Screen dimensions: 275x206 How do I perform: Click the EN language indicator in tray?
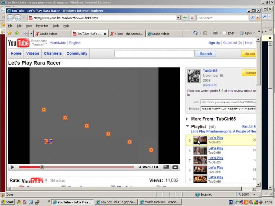click(x=231, y=202)
